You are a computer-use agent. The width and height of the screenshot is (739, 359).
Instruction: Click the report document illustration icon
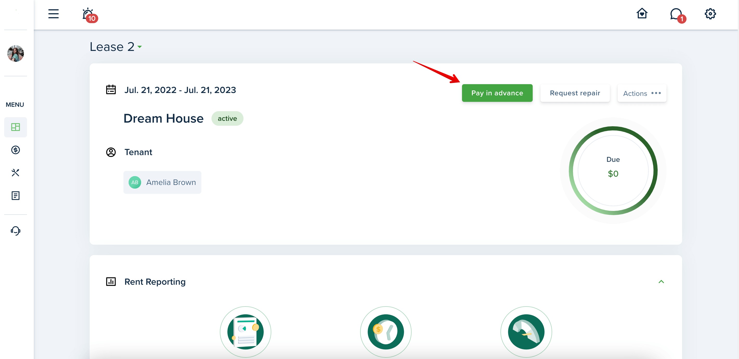point(245,332)
